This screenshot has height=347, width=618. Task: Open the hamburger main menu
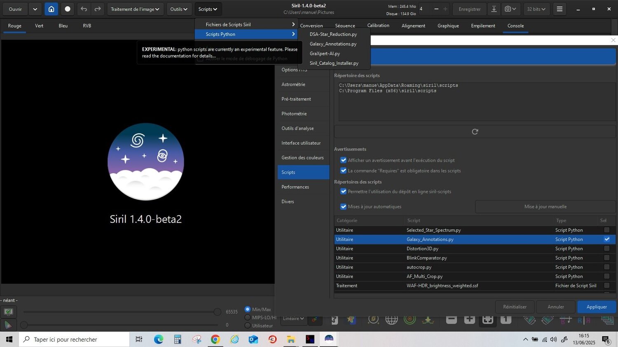click(559, 9)
